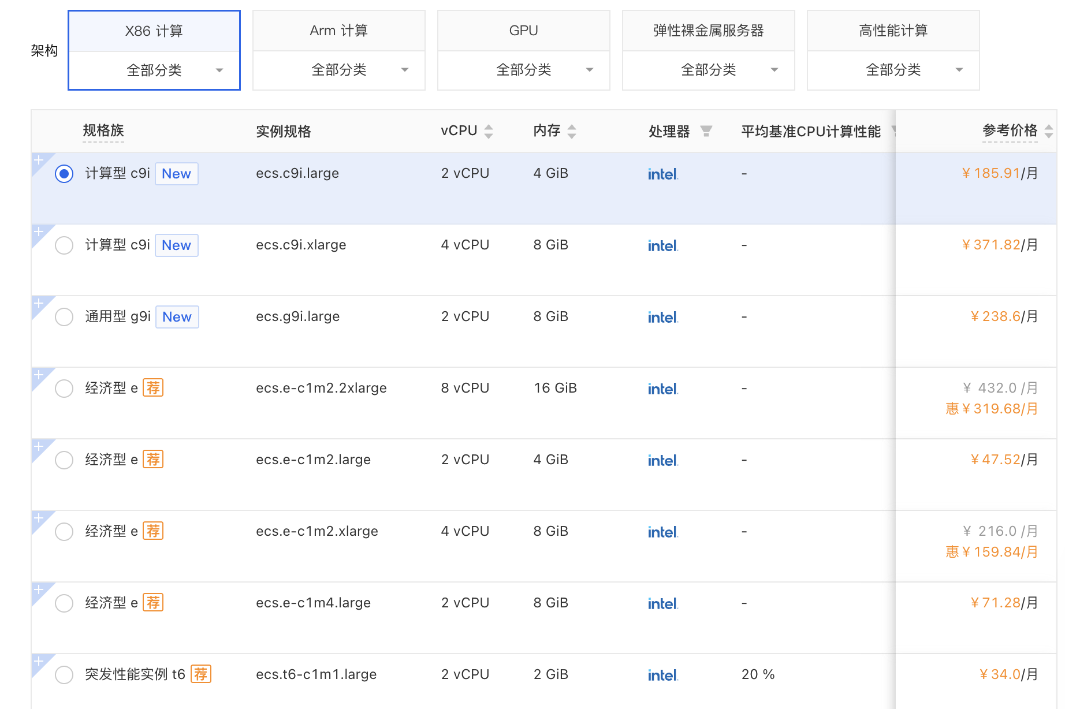Switch to the 弹性裸金属服务器 tab

709,31
